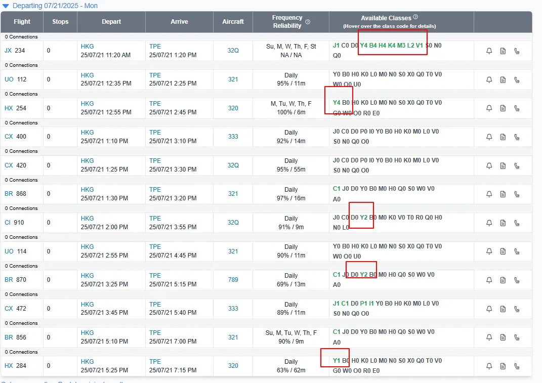Click the J1 class code for JX 234
Image resolution: width=542 pixels, height=383 pixels.
click(336, 46)
